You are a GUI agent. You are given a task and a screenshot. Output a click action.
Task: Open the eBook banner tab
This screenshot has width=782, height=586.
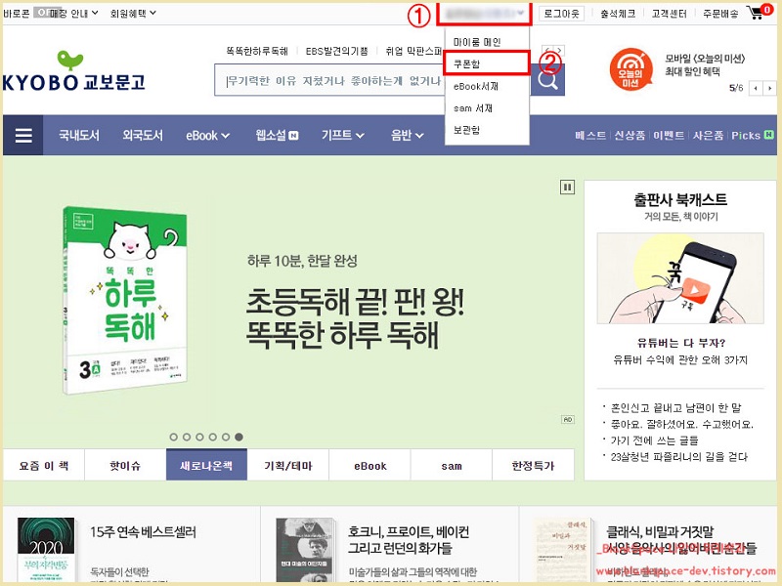[370, 466]
